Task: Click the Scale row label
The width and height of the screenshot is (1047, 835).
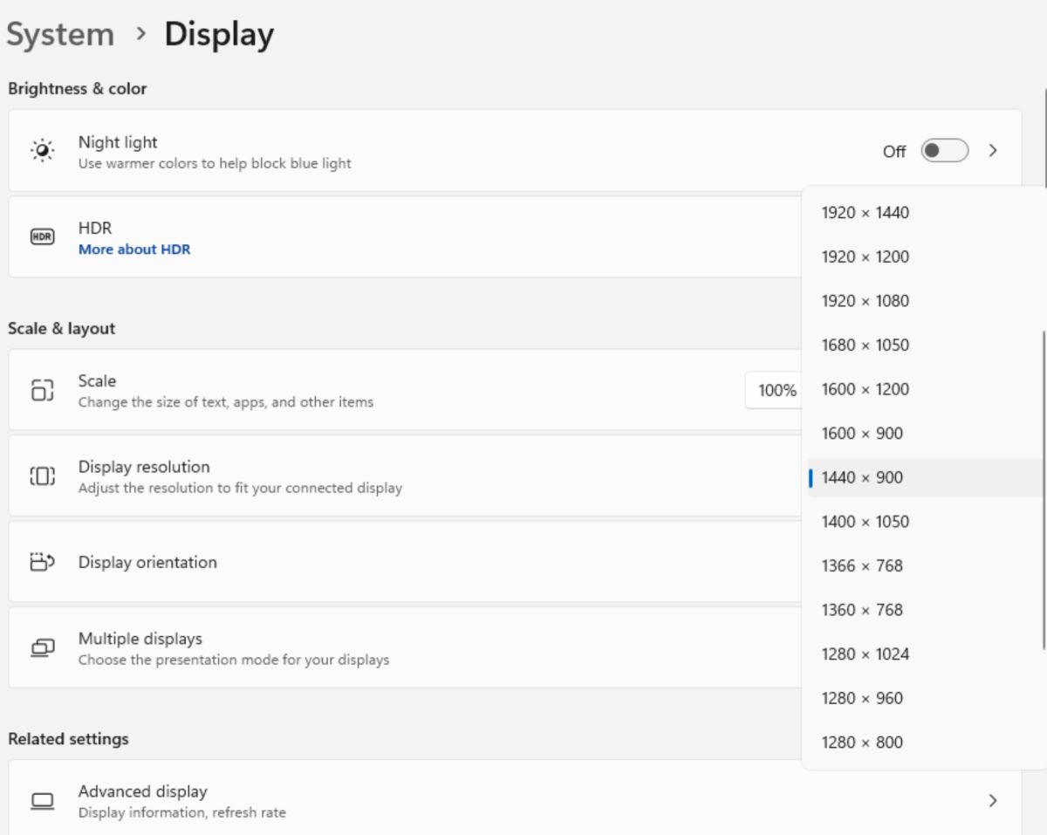Action: 97,381
